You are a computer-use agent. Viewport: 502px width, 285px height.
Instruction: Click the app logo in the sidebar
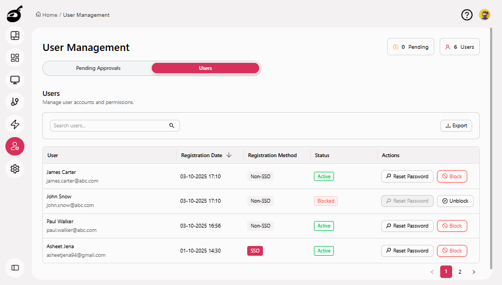pos(15,14)
